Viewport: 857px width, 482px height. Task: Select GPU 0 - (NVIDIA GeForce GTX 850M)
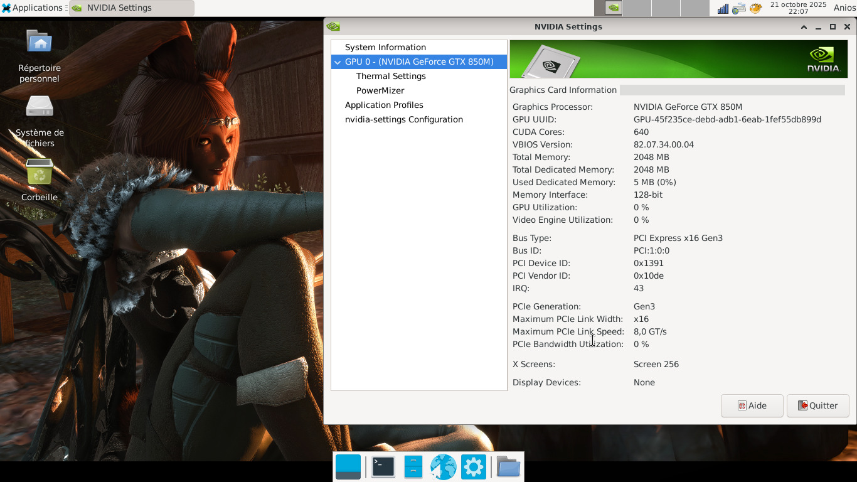tap(419, 62)
